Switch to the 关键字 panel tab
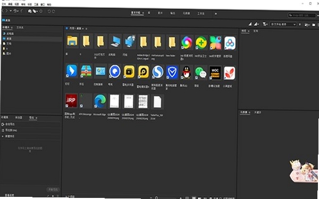This screenshot has height=199, width=319. (257, 113)
